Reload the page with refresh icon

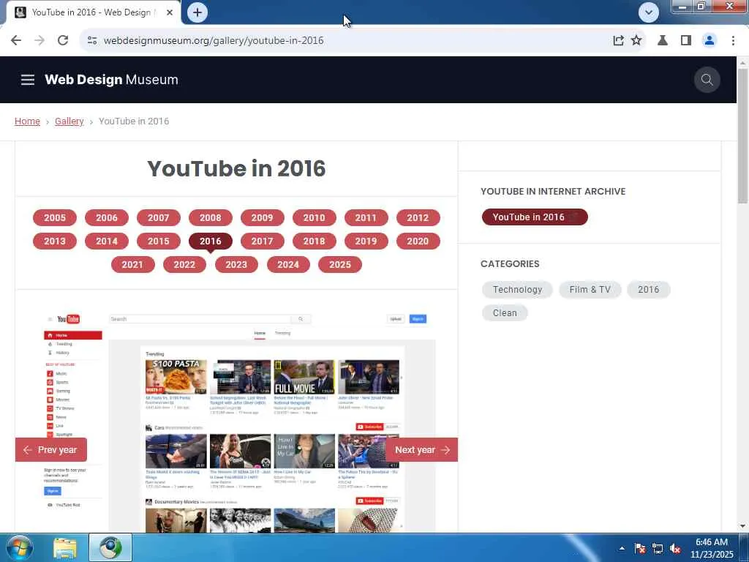tap(63, 41)
